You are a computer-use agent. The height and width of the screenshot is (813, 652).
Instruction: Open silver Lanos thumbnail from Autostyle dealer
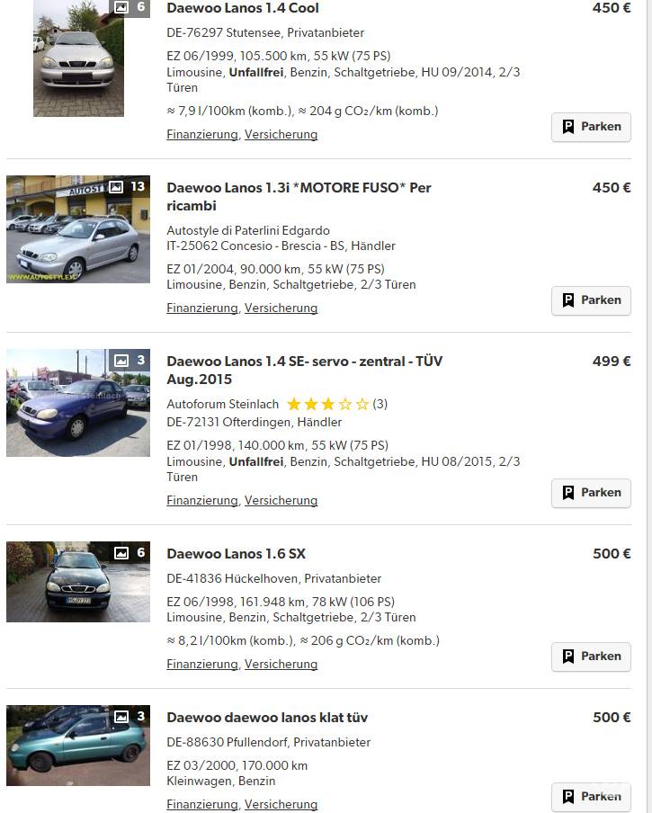pos(78,229)
